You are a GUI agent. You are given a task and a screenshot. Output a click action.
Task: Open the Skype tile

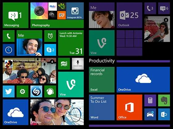coord(50,50)
